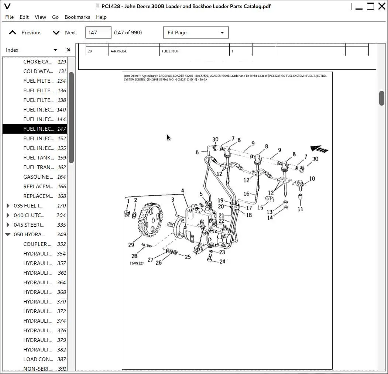Click the page breadcrumb header text

click(x=226, y=78)
